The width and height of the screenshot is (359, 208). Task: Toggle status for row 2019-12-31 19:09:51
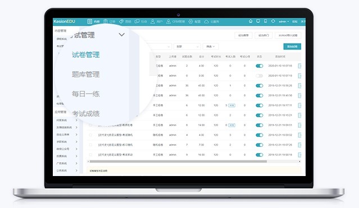260,125
